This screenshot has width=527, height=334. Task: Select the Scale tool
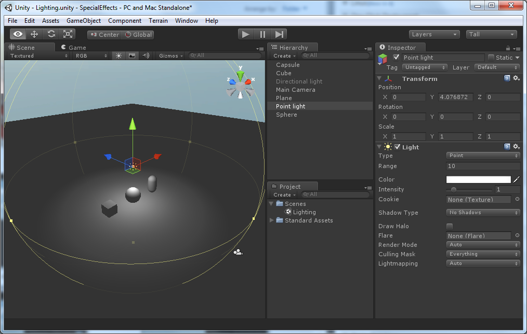point(68,34)
